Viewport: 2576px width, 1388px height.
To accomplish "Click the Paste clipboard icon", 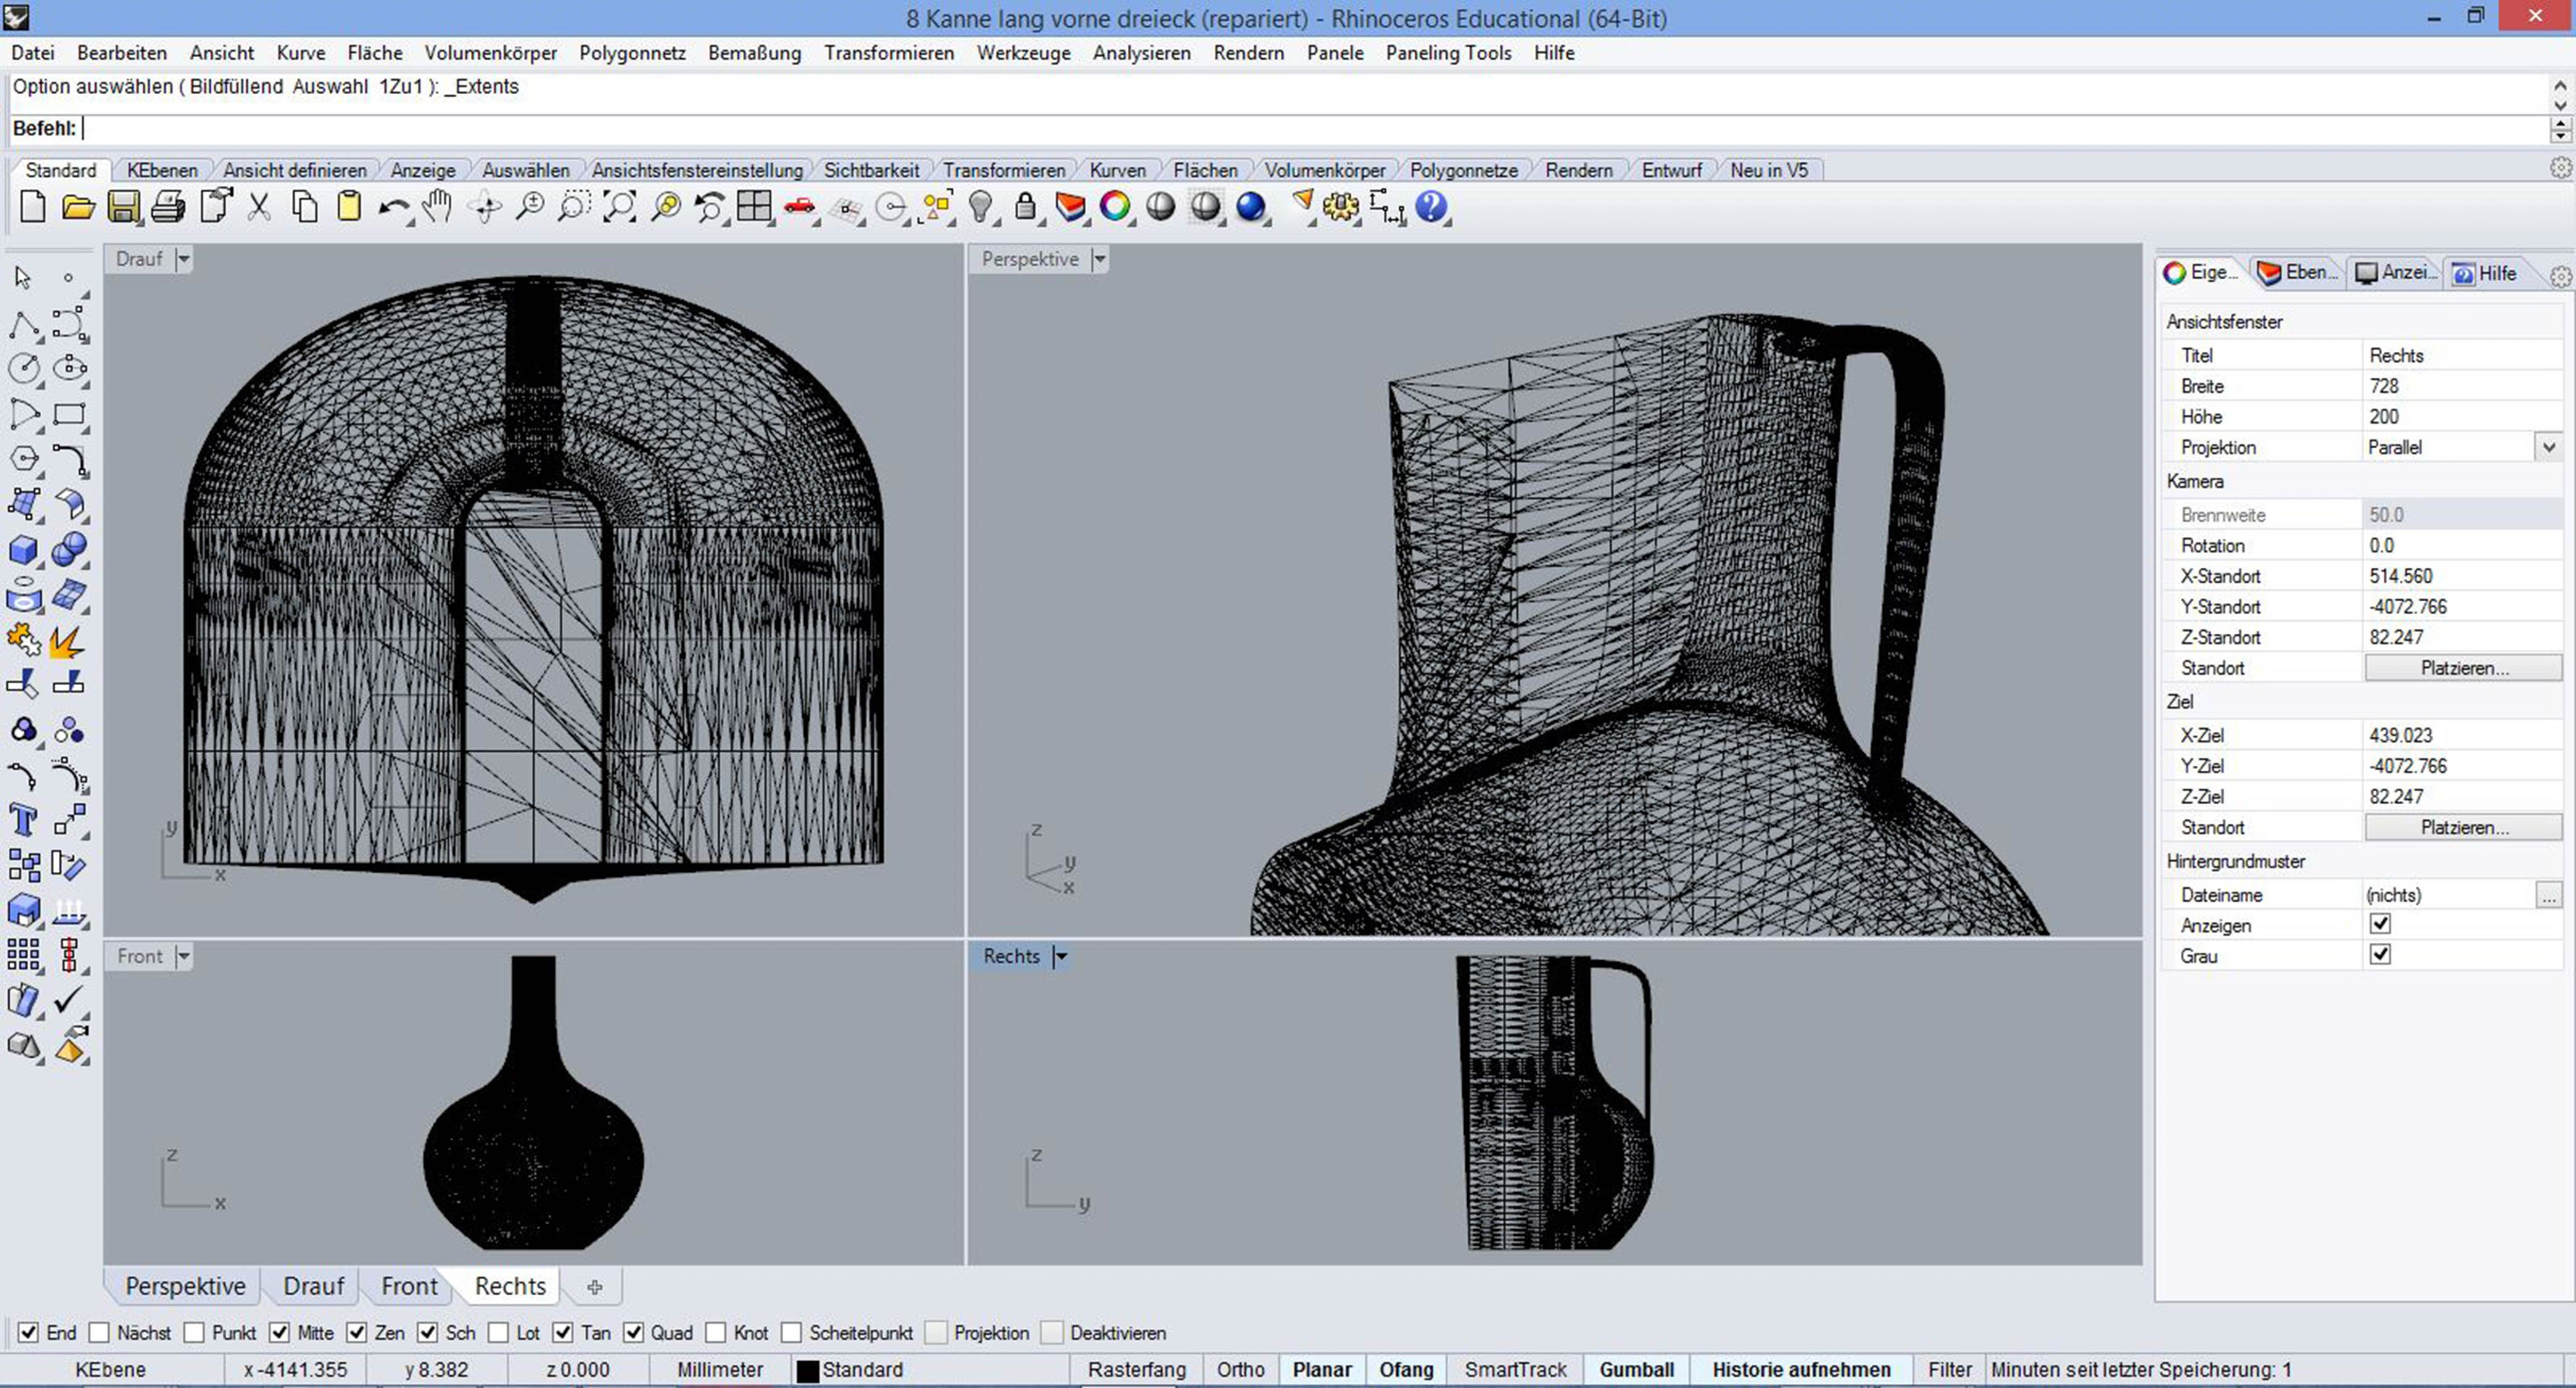I will (349, 207).
